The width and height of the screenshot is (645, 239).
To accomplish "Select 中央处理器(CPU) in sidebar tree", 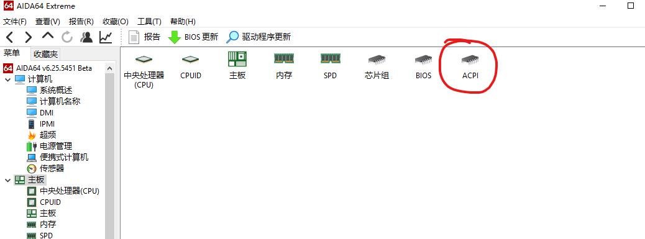I will point(63,191).
